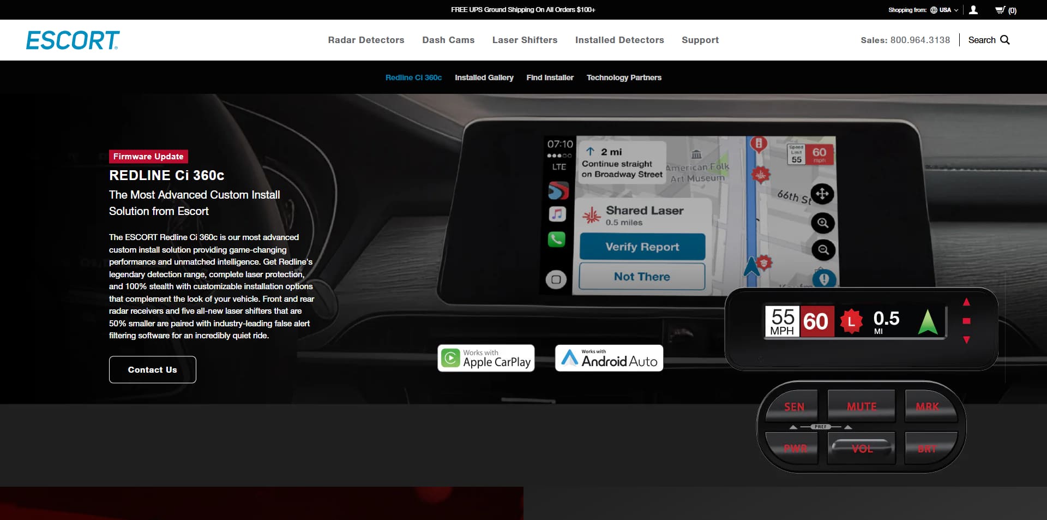Click the speed limit 55 sign on map
Image resolution: width=1047 pixels, height=520 pixels.
797,155
